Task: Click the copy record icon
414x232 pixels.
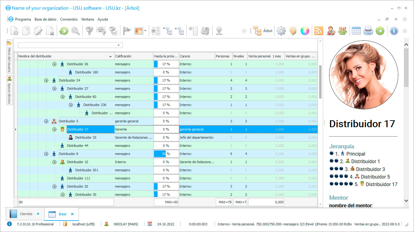Action: (x=26, y=31)
